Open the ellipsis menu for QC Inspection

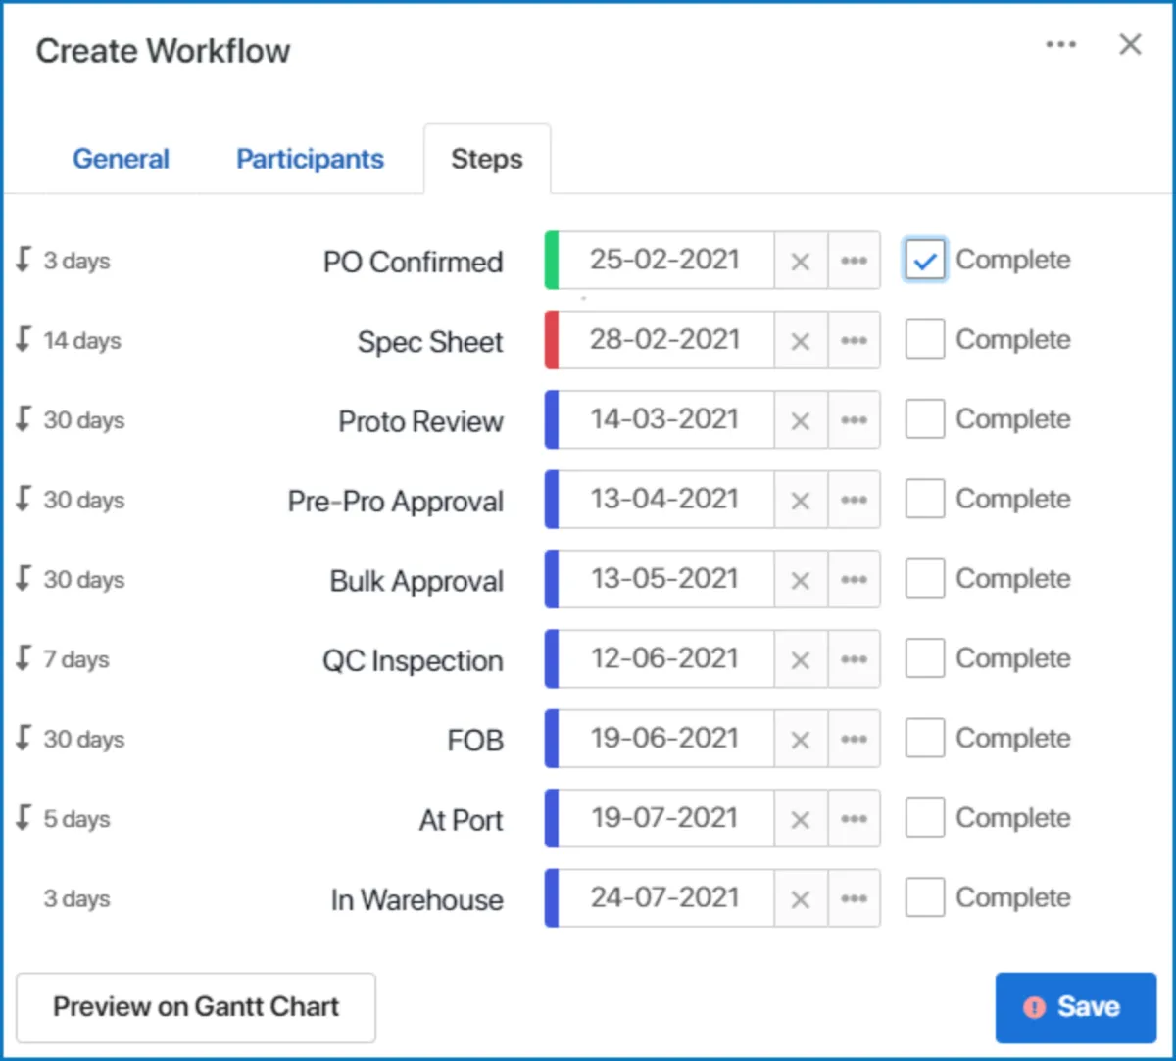pyautogui.click(x=854, y=659)
